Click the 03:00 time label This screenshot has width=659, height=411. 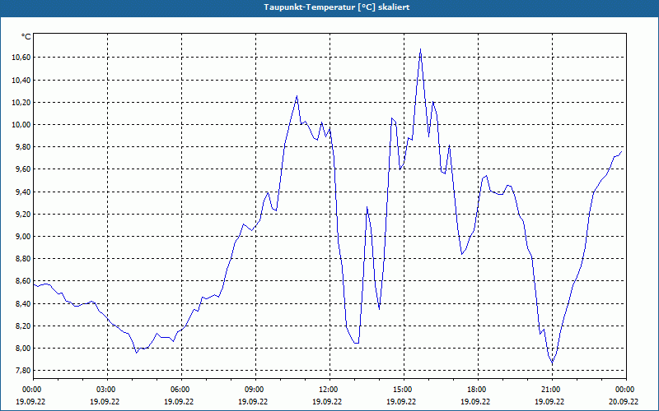coord(108,390)
